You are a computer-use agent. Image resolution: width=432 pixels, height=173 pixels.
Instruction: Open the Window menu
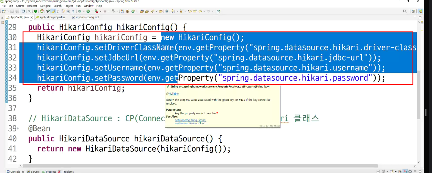point(89,6)
